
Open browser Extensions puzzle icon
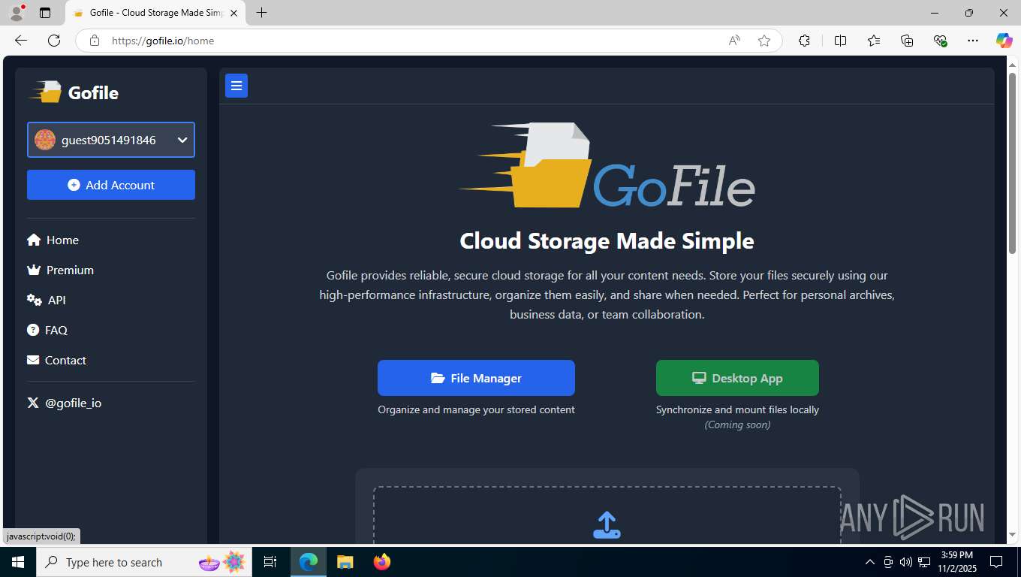click(804, 41)
